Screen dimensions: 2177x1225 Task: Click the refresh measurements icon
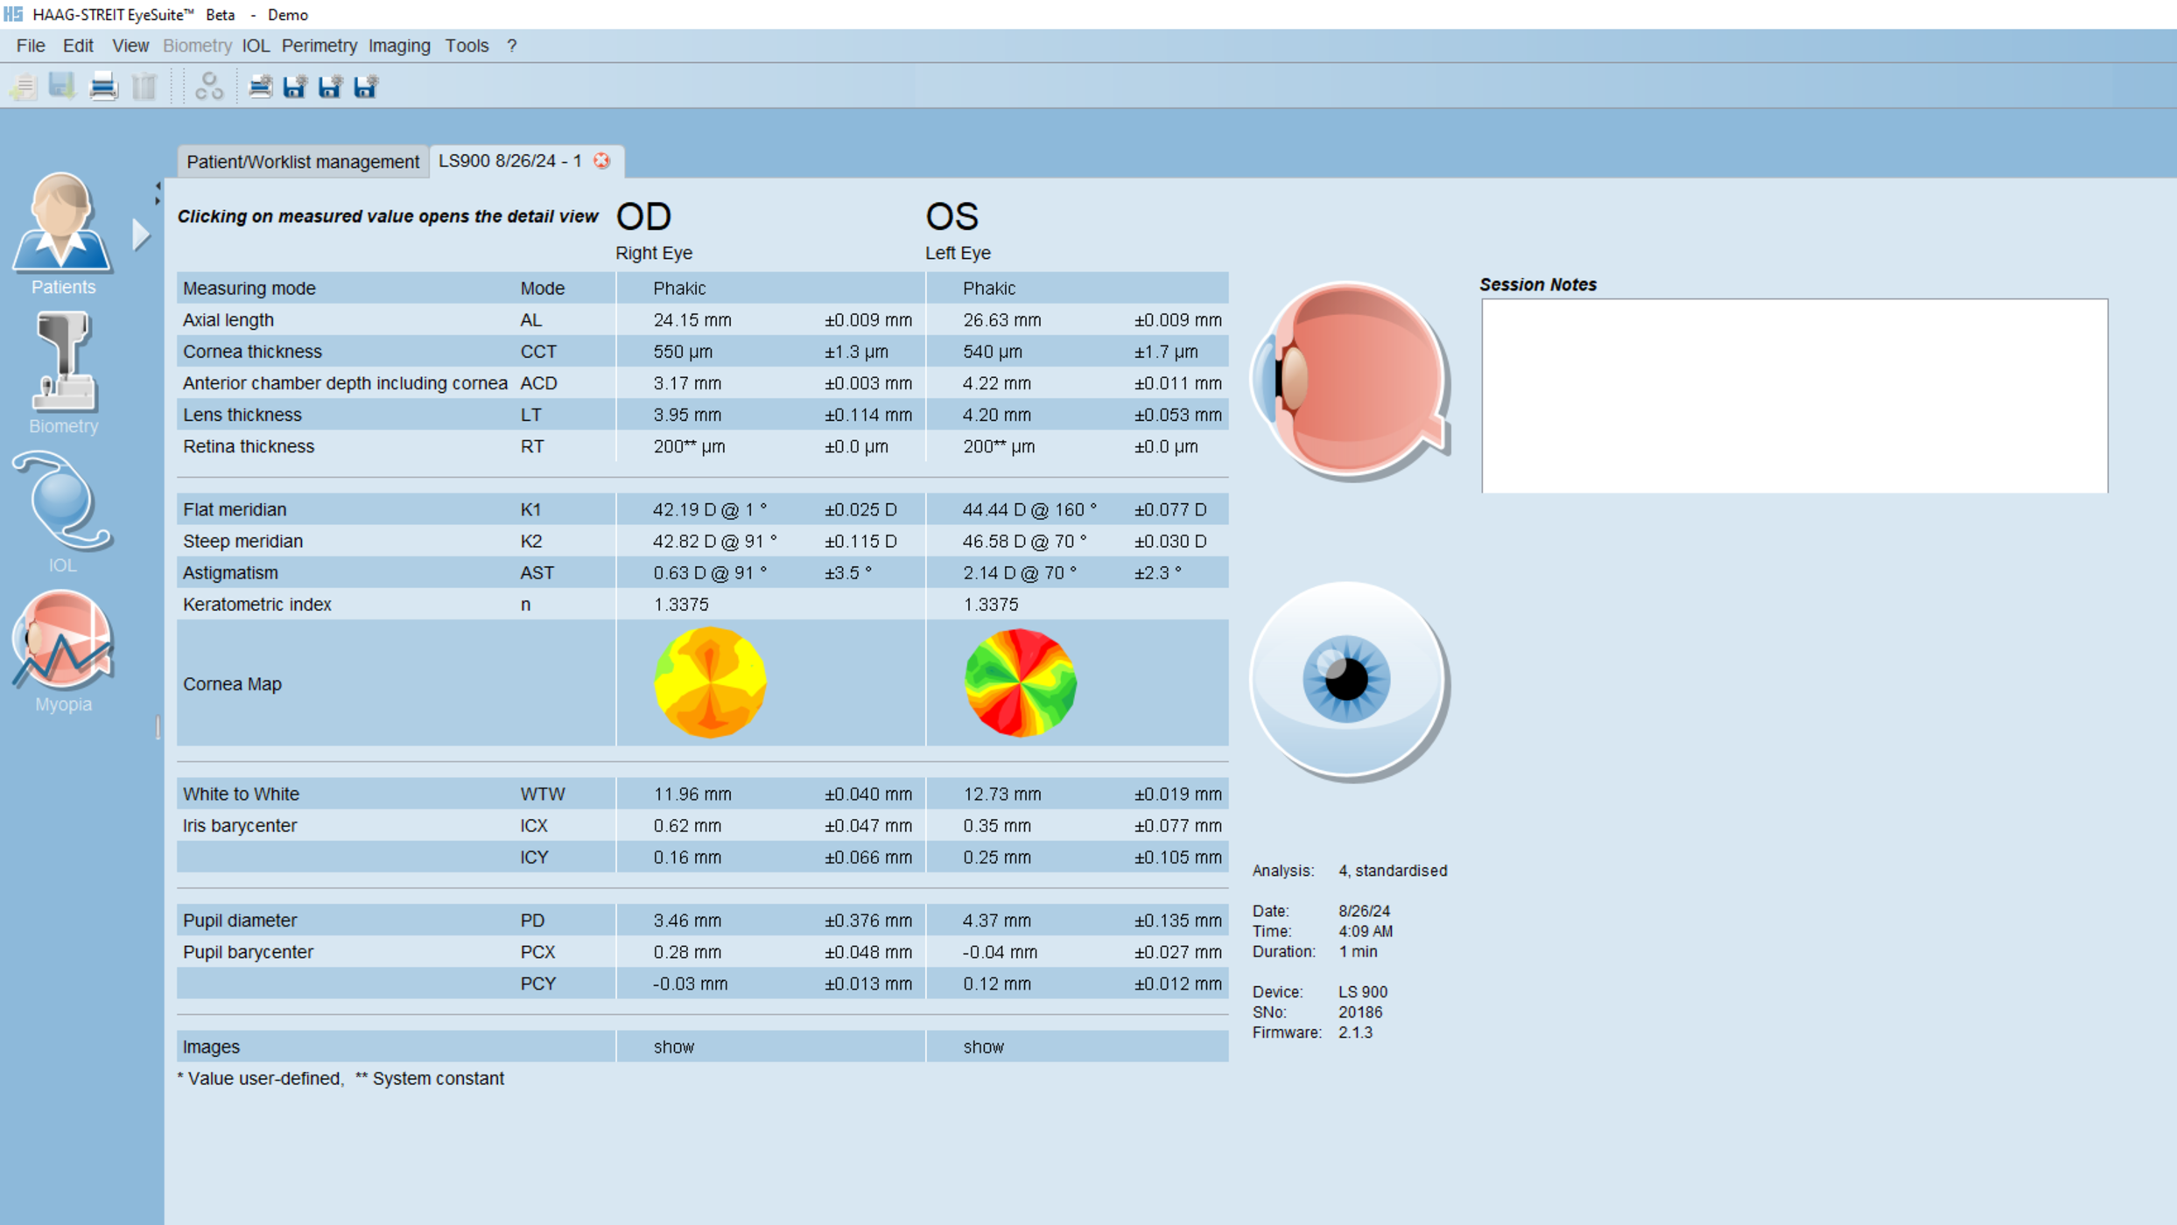tap(209, 86)
